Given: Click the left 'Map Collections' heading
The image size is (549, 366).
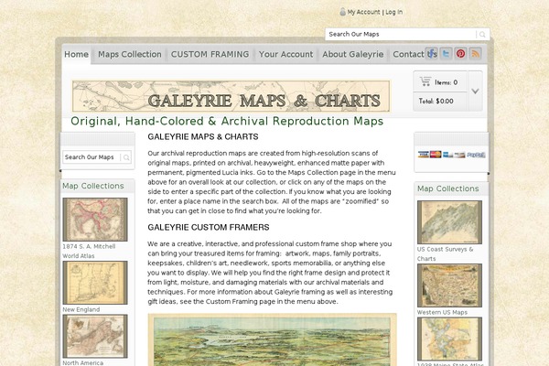Looking at the screenshot, I should point(93,186).
